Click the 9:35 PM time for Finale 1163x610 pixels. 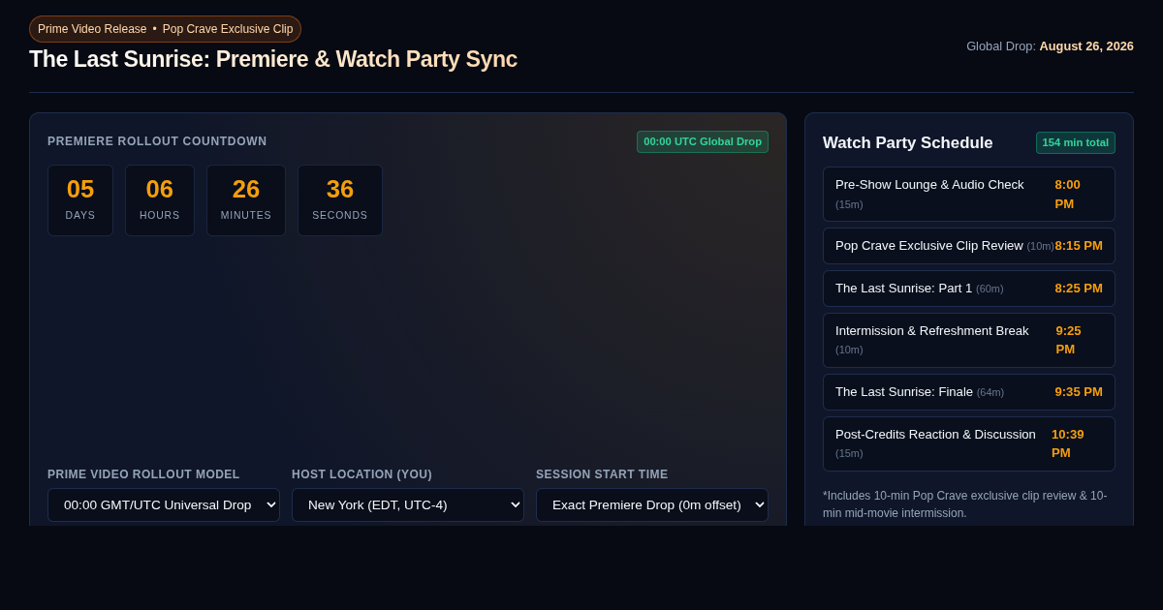coord(1079,392)
